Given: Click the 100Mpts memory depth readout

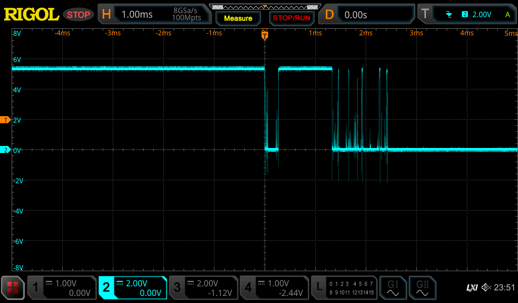Looking at the screenshot, I should pyautogui.click(x=186, y=18).
